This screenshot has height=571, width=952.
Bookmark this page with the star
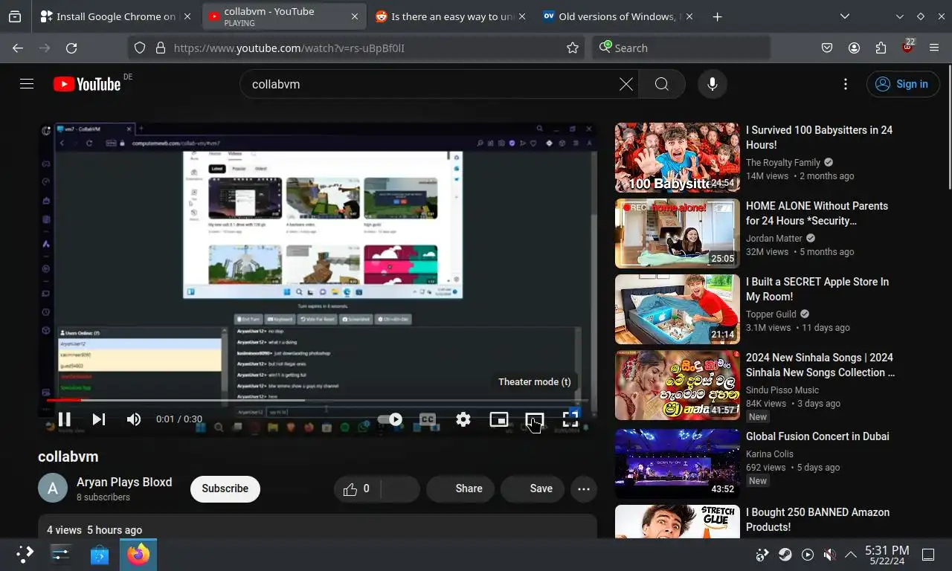(x=573, y=48)
